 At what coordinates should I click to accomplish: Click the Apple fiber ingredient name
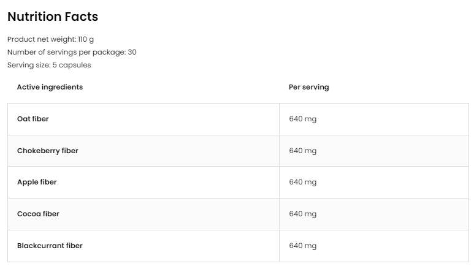[x=37, y=182]
